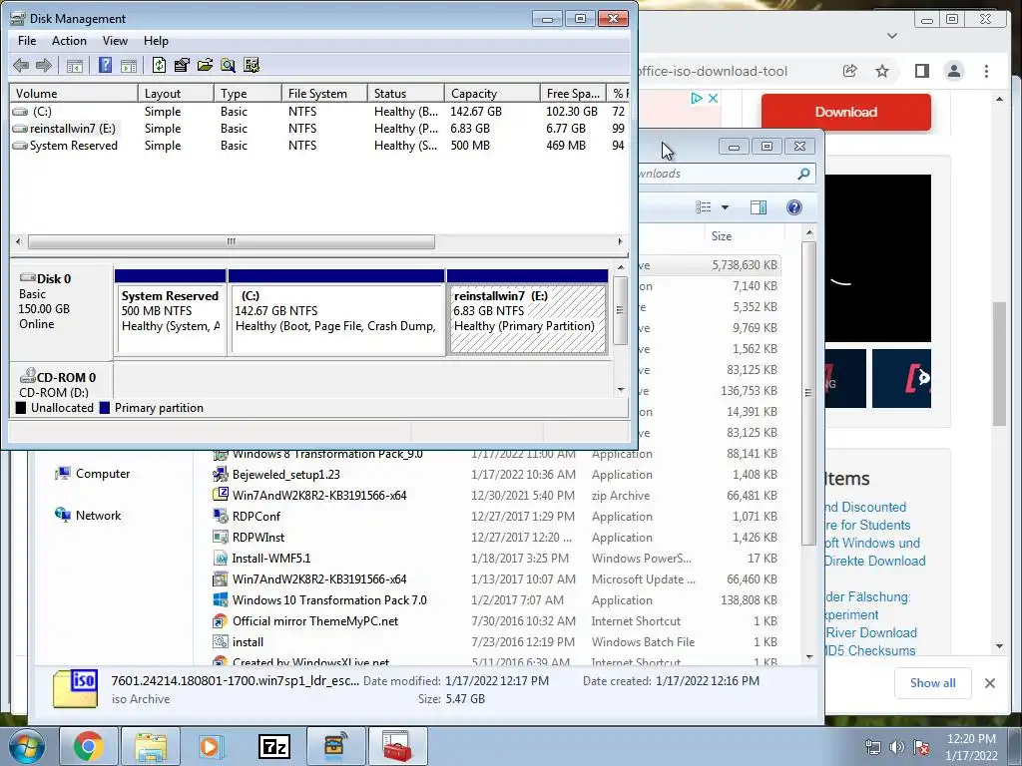Open Windows Media Player taskbar icon
The height and width of the screenshot is (766, 1022).
tap(212, 746)
